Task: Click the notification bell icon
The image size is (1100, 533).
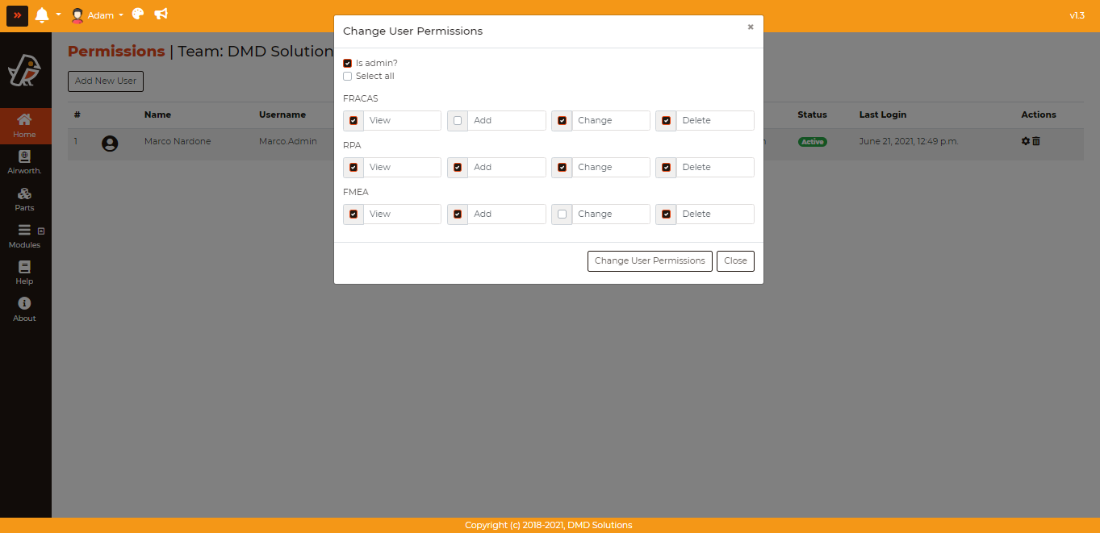Action: [x=42, y=15]
